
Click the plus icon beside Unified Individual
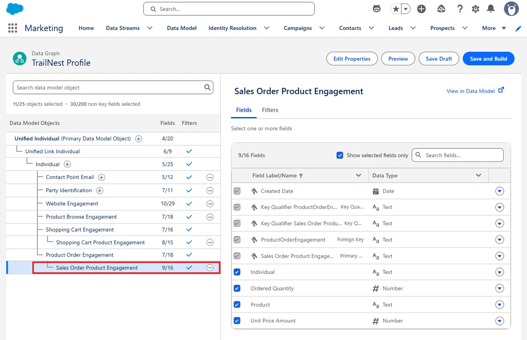[138, 139]
